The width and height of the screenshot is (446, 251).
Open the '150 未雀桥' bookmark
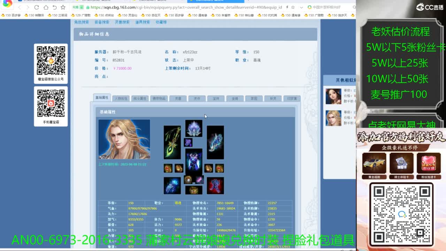pos(221,15)
